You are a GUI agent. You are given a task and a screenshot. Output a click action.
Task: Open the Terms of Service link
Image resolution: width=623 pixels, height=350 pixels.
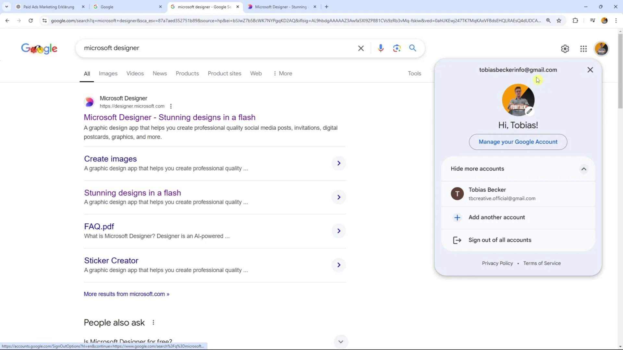click(542, 263)
